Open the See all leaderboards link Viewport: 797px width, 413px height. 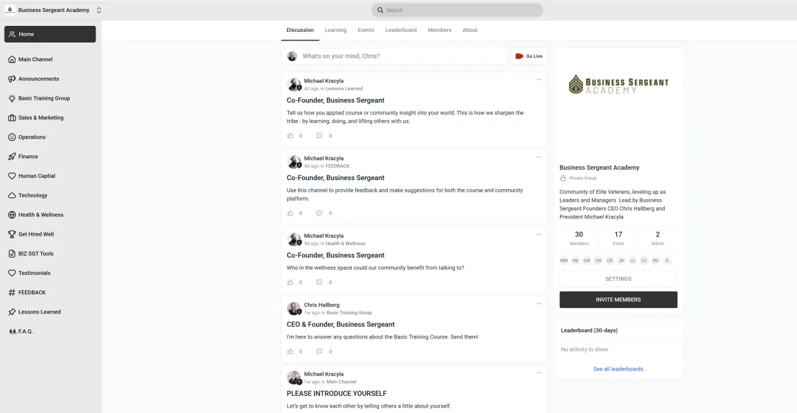tap(618, 369)
